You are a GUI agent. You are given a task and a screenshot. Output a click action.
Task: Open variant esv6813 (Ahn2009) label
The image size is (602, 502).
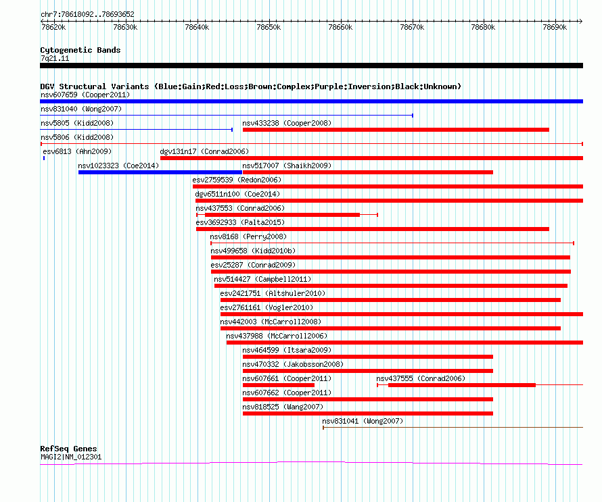pos(77,151)
